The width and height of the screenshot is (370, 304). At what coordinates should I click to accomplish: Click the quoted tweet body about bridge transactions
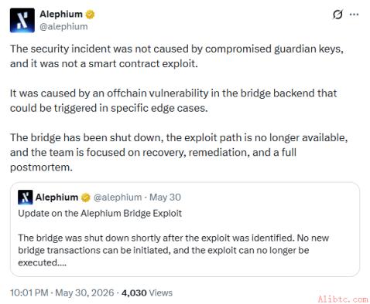173,250
